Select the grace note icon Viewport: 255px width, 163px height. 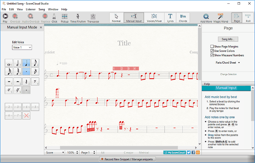pyautogui.click(x=35, y=71)
